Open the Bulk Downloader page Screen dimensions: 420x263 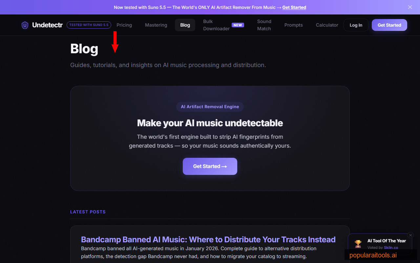pos(216,25)
